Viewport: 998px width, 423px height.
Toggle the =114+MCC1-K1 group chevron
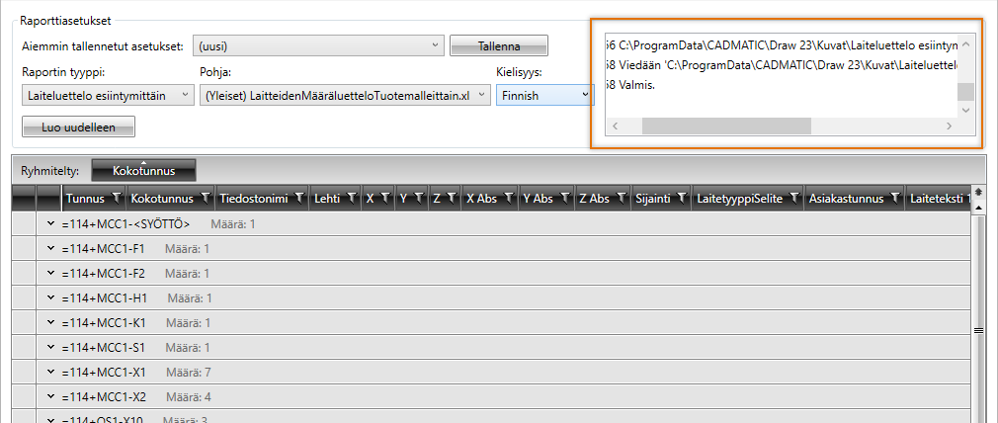tap(50, 323)
